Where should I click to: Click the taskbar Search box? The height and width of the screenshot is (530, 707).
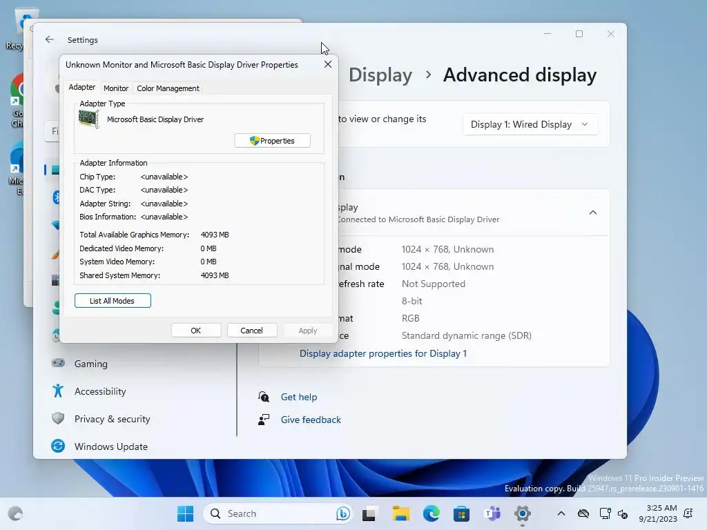coord(278,513)
